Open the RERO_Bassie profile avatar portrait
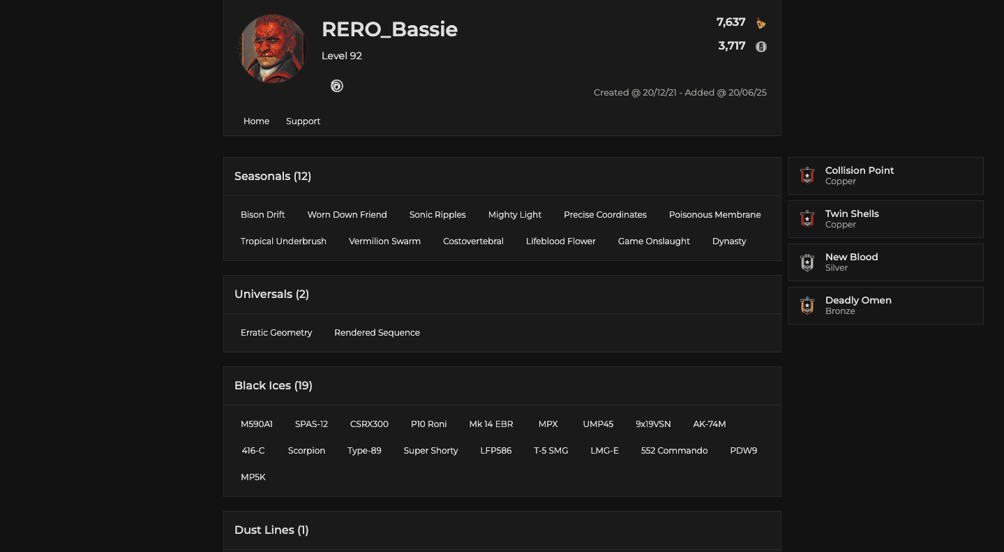This screenshot has width=1004, height=552. pos(272,48)
